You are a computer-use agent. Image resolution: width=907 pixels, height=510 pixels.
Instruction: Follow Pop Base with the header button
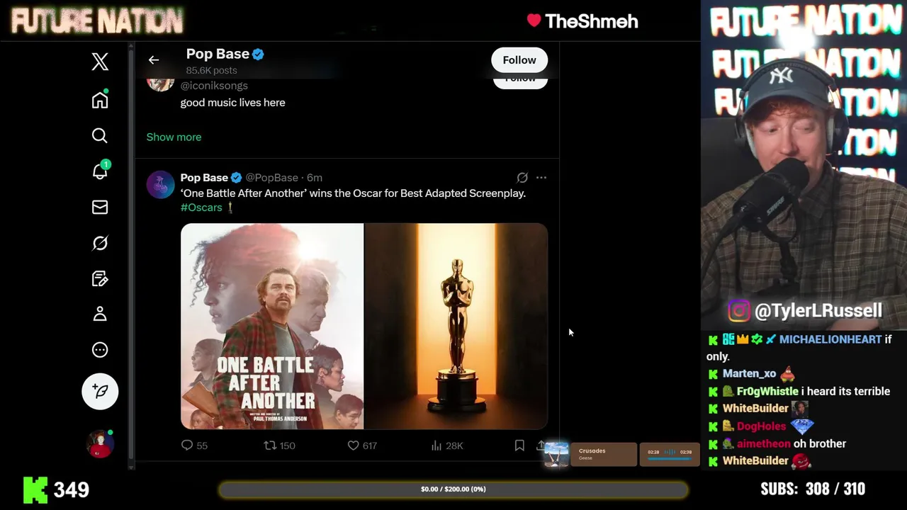519,60
